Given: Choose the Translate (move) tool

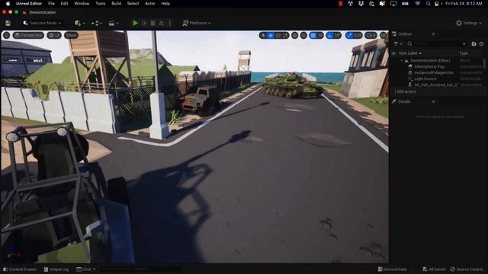Looking at the screenshot, I should click(x=271, y=36).
